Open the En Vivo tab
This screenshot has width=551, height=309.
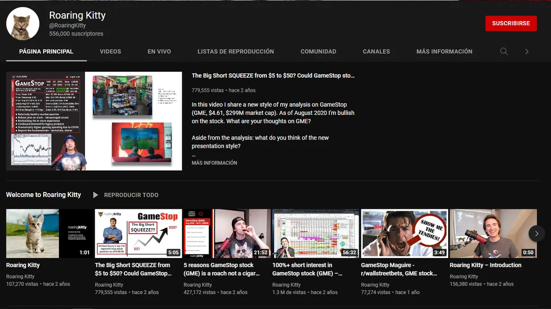159,51
